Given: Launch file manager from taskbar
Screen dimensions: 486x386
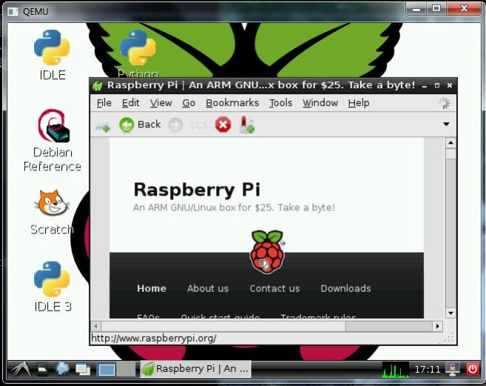Looking at the screenshot, I should pyautogui.click(x=42, y=369).
